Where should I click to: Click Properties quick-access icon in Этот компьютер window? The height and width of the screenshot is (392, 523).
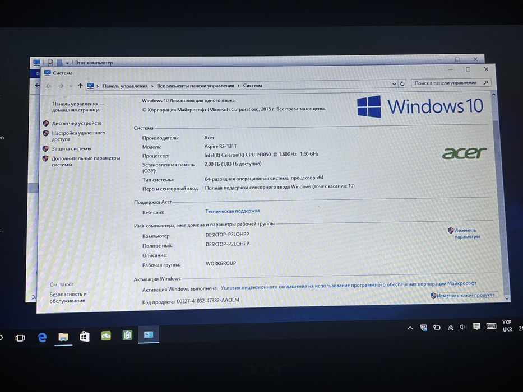coord(50,62)
